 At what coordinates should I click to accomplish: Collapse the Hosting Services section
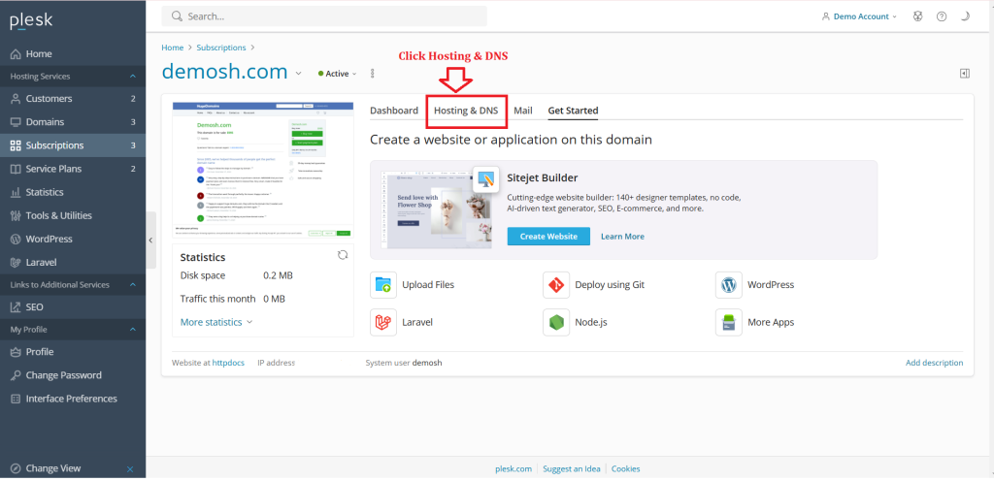[132, 77]
